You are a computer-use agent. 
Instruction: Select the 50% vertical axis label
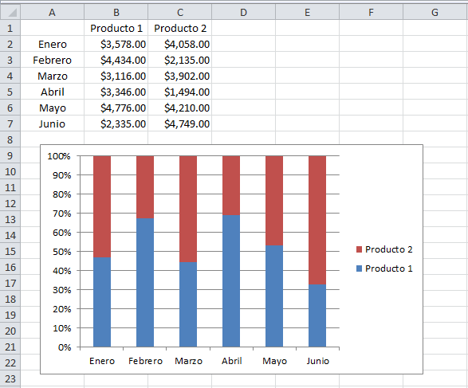click(61, 252)
